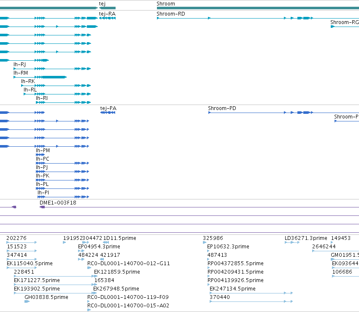359x312 pixels.
Task: Click EST 484224
Action: coord(88,255)
